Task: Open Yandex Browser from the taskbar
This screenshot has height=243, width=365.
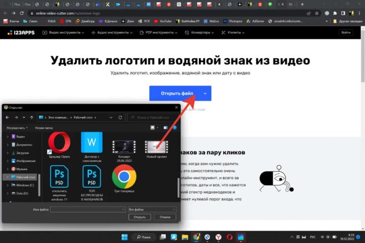Action: click(x=219, y=237)
